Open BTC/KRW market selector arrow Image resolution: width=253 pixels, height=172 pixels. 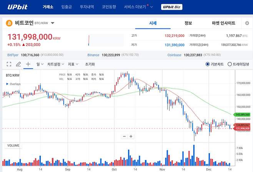click(x=52, y=23)
